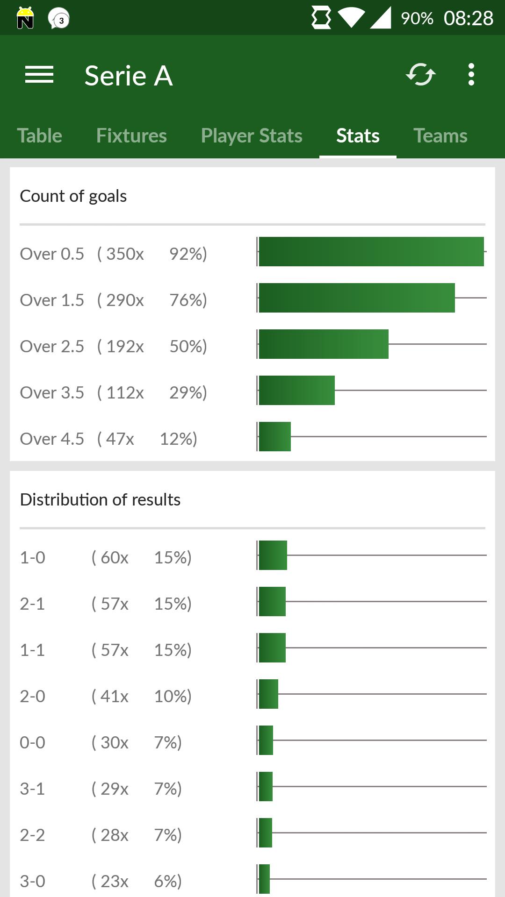Tap the battery indicator showing 90%

pyautogui.click(x=418, y=18)
